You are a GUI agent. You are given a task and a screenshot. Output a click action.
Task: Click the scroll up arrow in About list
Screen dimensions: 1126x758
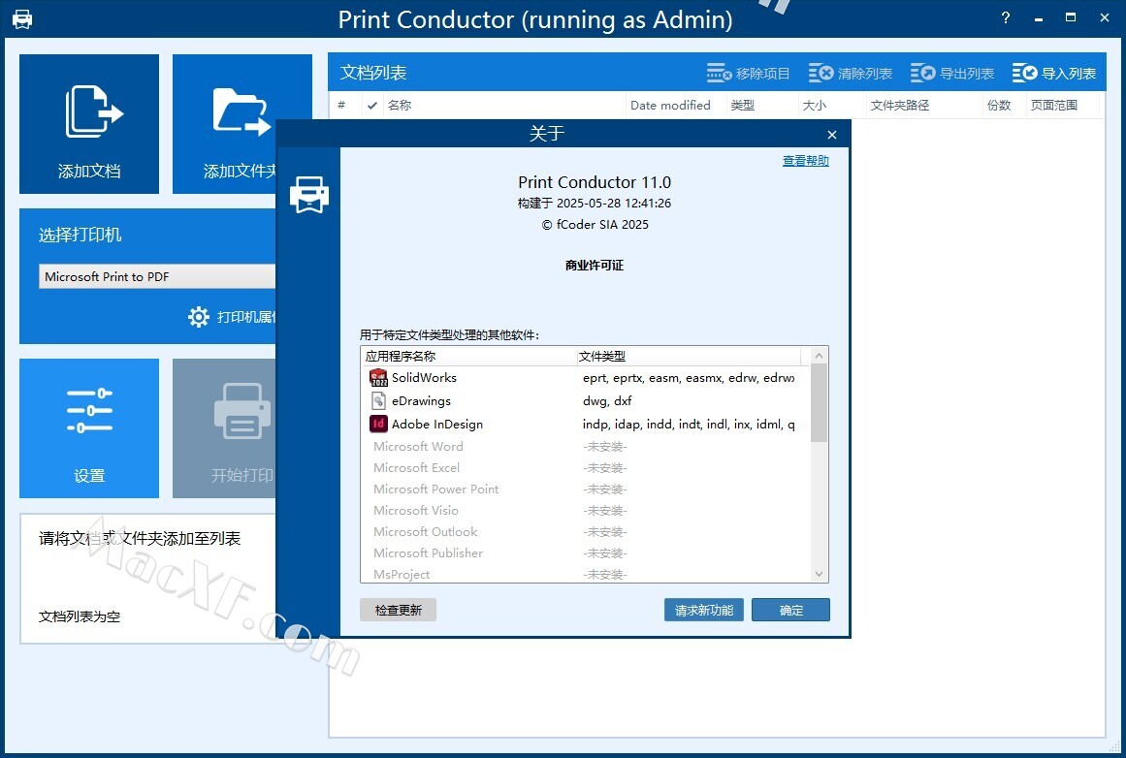(820, 356)
